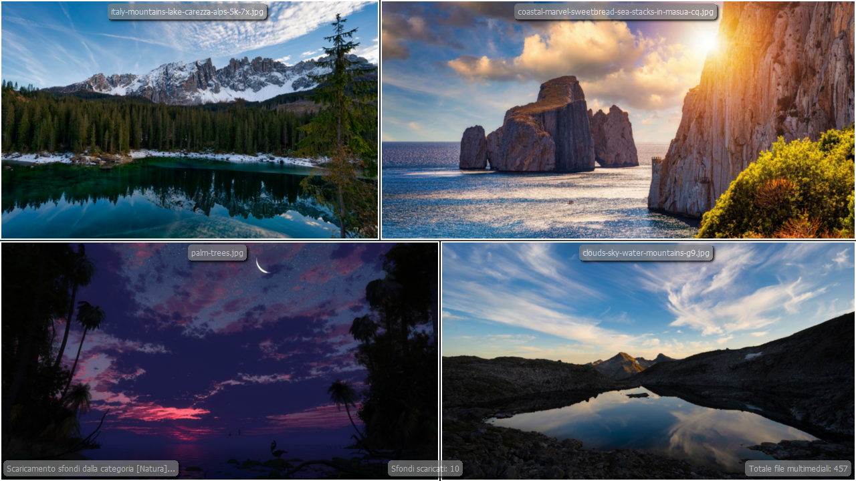Select the palm trees night sky wallpaper
Image resolution: width=856 pixels, height=481 pixels.
point(219,361)
